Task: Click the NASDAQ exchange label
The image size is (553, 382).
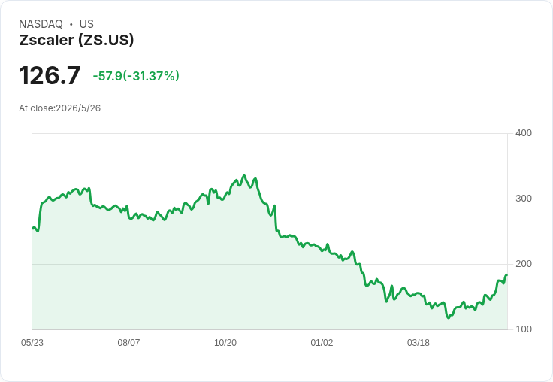Action: pyautogui.click(x=41, y=23)
